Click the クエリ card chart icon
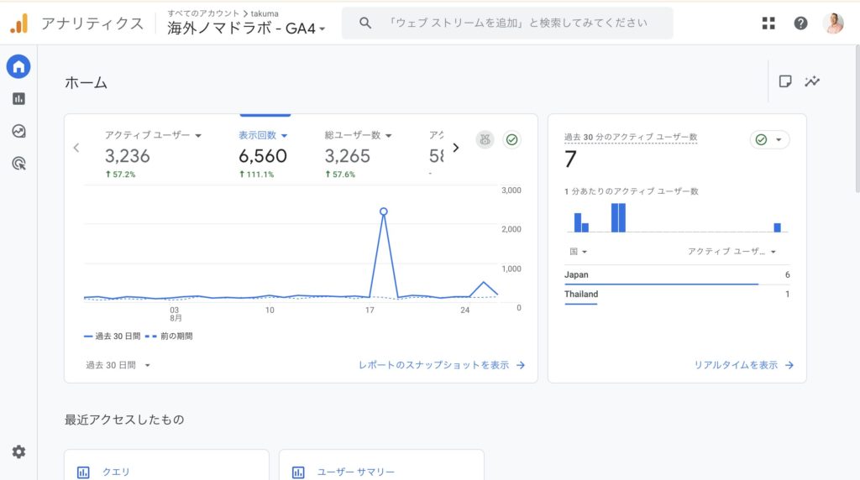Image resolution: width=860 pixels, height=480 pixels. [83, 472]
